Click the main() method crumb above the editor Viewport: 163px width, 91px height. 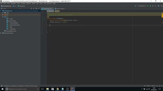click(x=57, y=11)
